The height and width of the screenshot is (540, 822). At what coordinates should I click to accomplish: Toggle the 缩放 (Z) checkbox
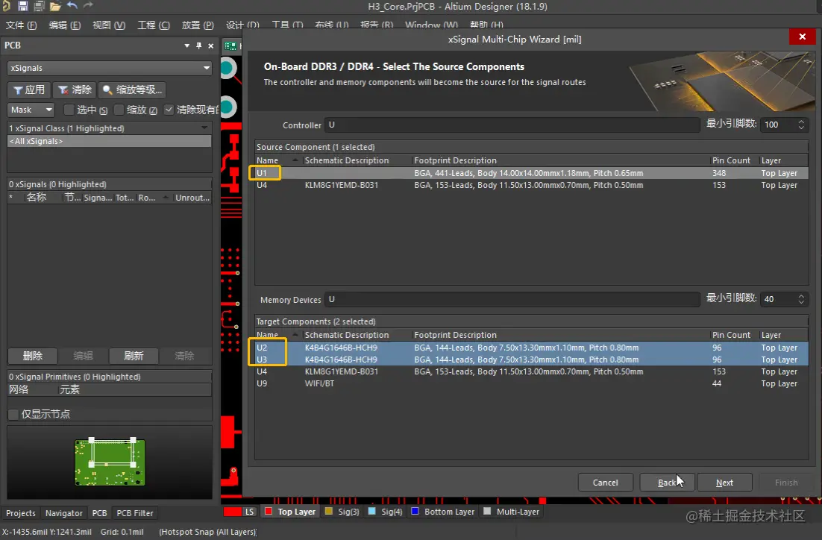[119, 110]
